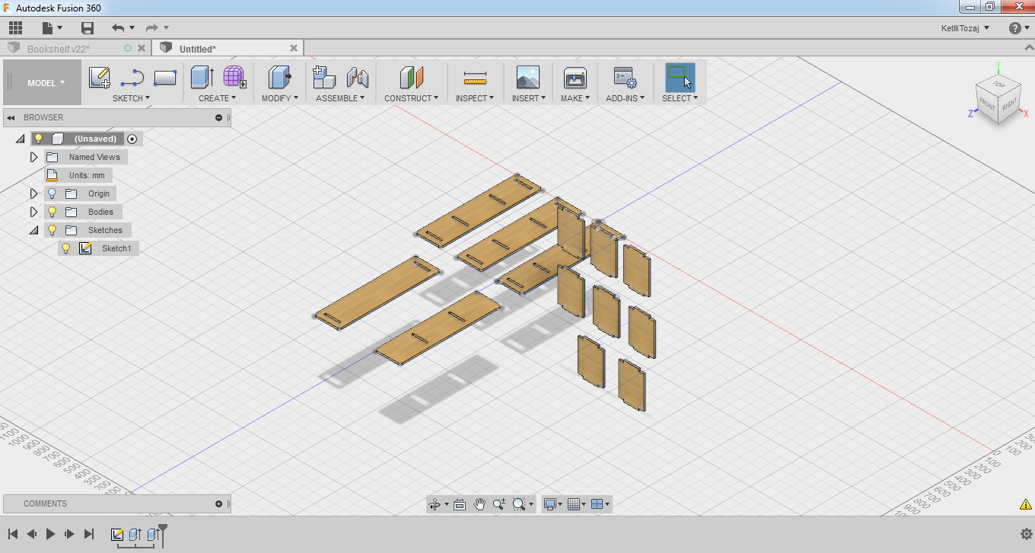This screenshot has height=553, width=1035.
Task: Select the first extrude timeline feature
Action: (135, 534)
